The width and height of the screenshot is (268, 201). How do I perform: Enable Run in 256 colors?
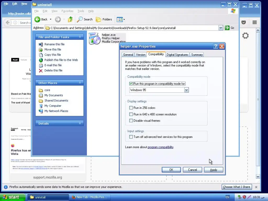pyautogui.click(x=131, y=108)
